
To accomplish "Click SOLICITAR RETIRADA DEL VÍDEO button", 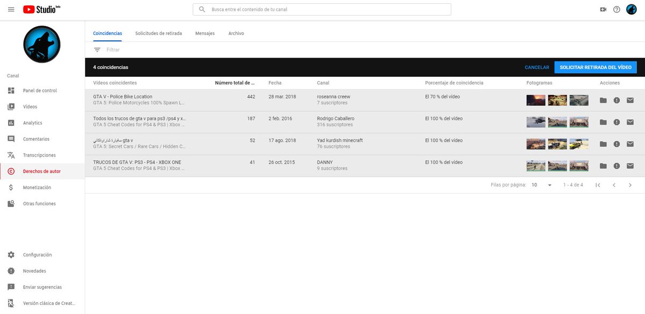I will coord(596,67).
